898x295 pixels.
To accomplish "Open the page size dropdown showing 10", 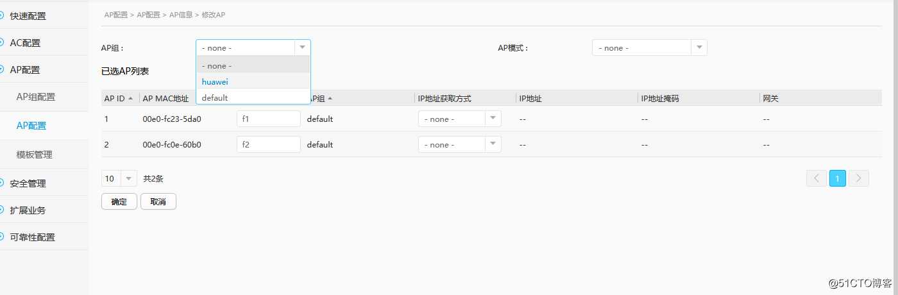I will point(119,178).
